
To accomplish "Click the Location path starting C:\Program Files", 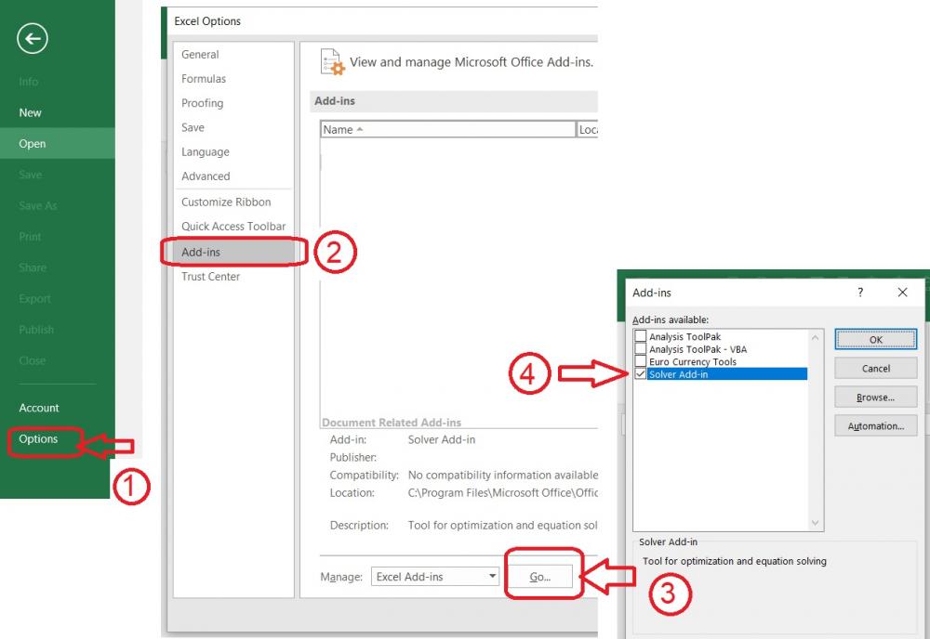I will pyautogui.click(x=503, y=493).
